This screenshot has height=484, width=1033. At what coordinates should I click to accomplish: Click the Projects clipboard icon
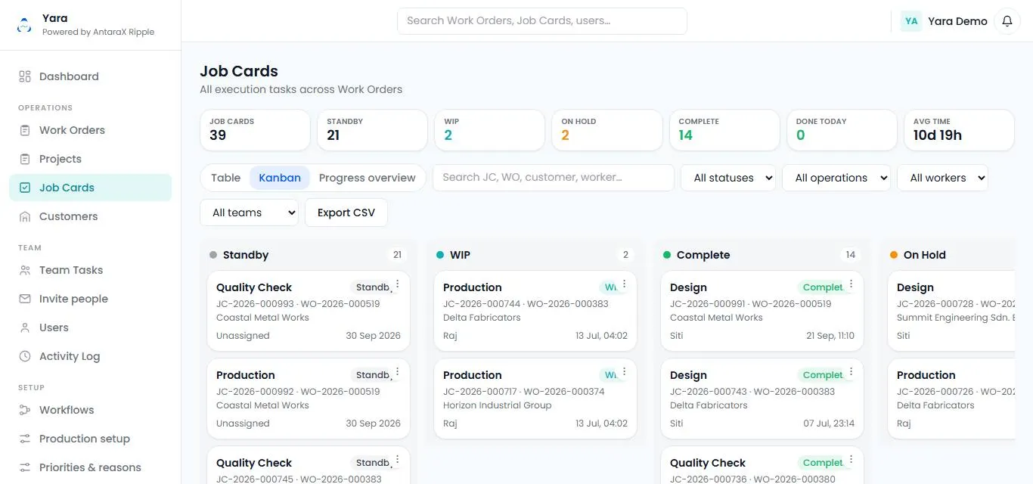pyautogui.click(x=25, y=159)
